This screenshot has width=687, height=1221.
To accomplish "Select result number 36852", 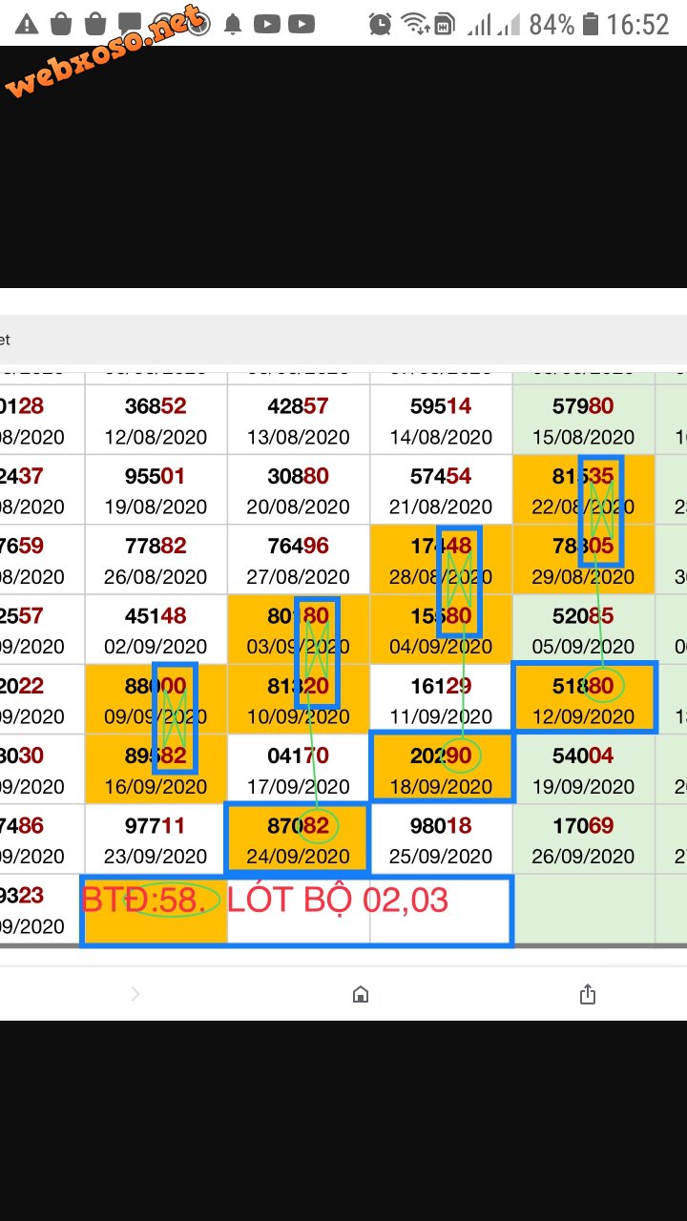I will pyautogui.click(x=156, y=406).
